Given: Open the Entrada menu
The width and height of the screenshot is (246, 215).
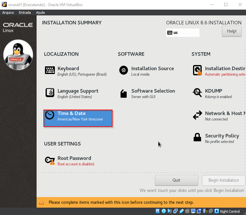Looking at the screenshot, I should tap(25, 12).
